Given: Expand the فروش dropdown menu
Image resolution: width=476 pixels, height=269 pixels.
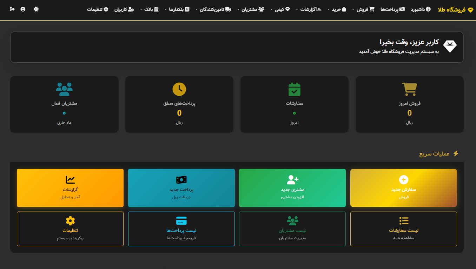Looking at the screenshot, I should coord(364,9).
